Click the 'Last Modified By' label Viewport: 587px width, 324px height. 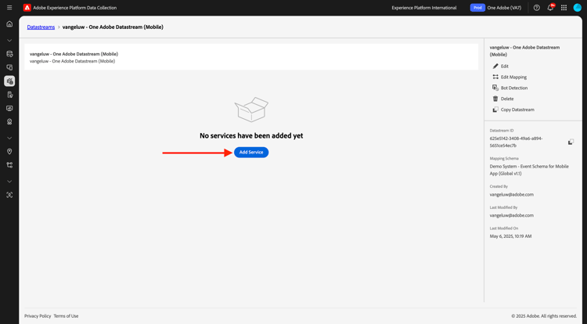click(x=503, y=207)
